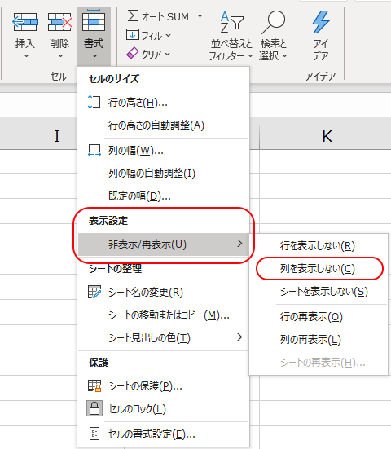391x449 pixels.
Task: Click the rename sheet icon beside シート名の変更
Action: [x=94, y=292]
